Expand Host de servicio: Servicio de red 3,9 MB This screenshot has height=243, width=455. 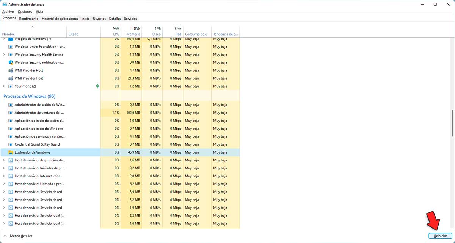pos(4,192)
